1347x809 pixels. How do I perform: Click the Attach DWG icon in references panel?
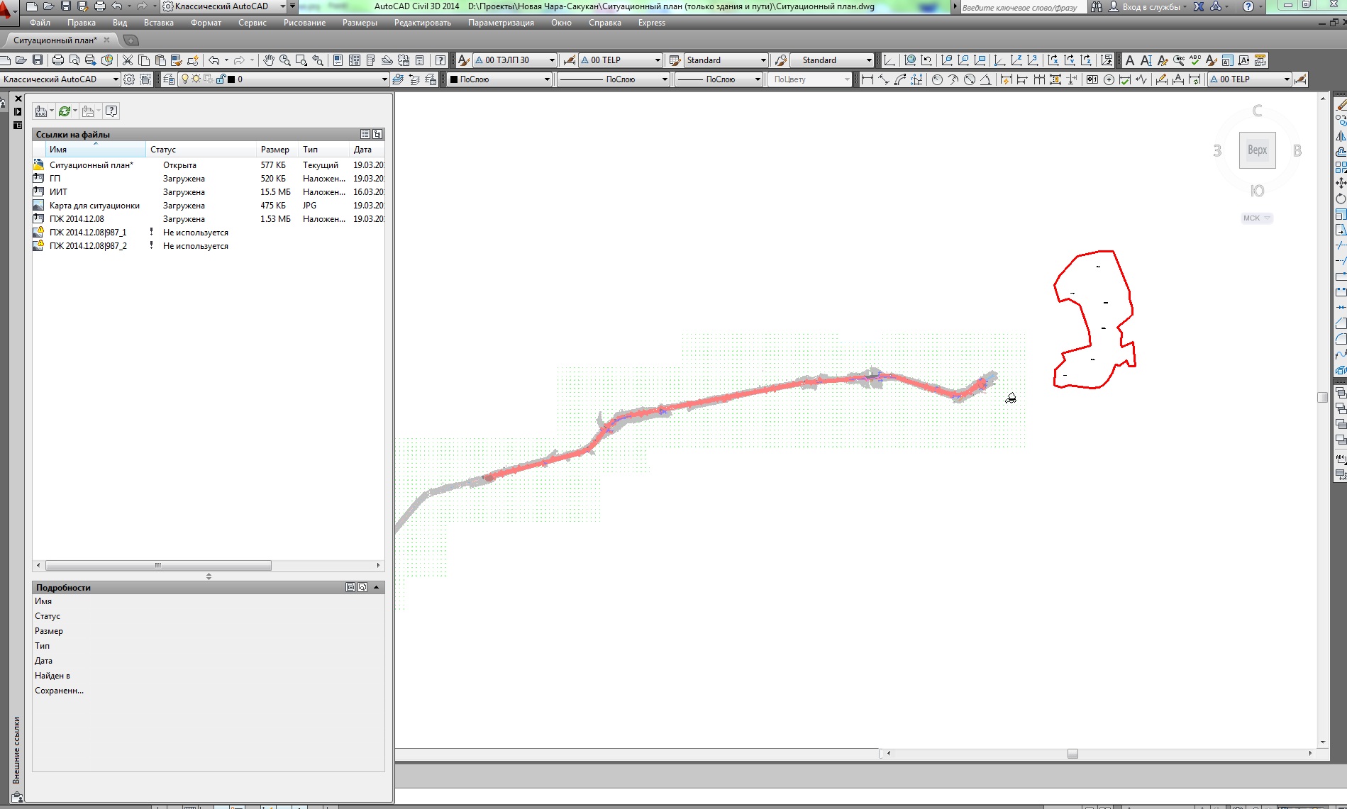41,111
